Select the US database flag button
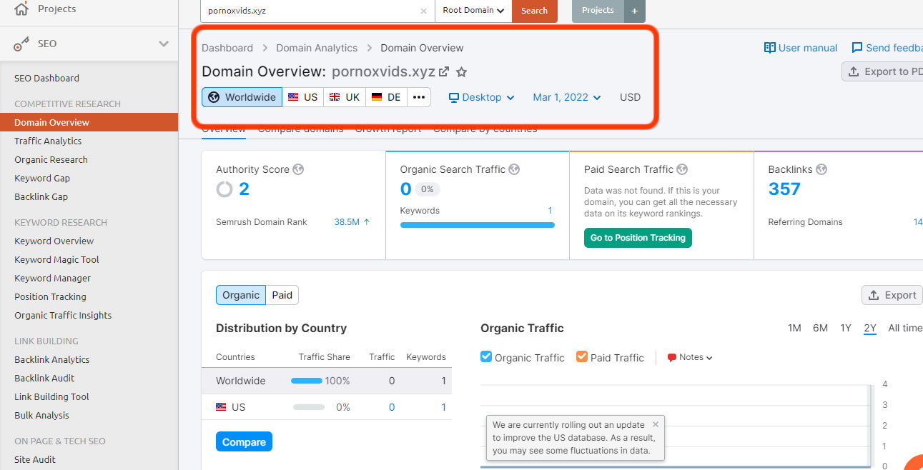 [x=302, y=97]
